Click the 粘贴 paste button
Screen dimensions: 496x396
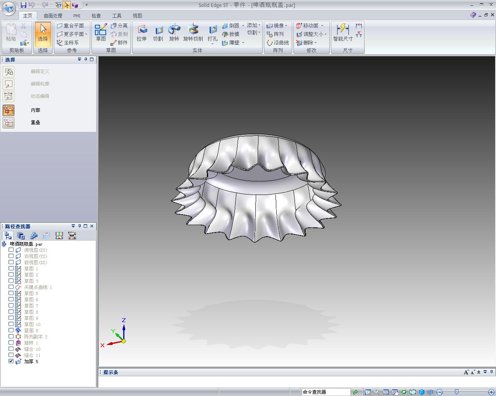(x=11, y=33)
